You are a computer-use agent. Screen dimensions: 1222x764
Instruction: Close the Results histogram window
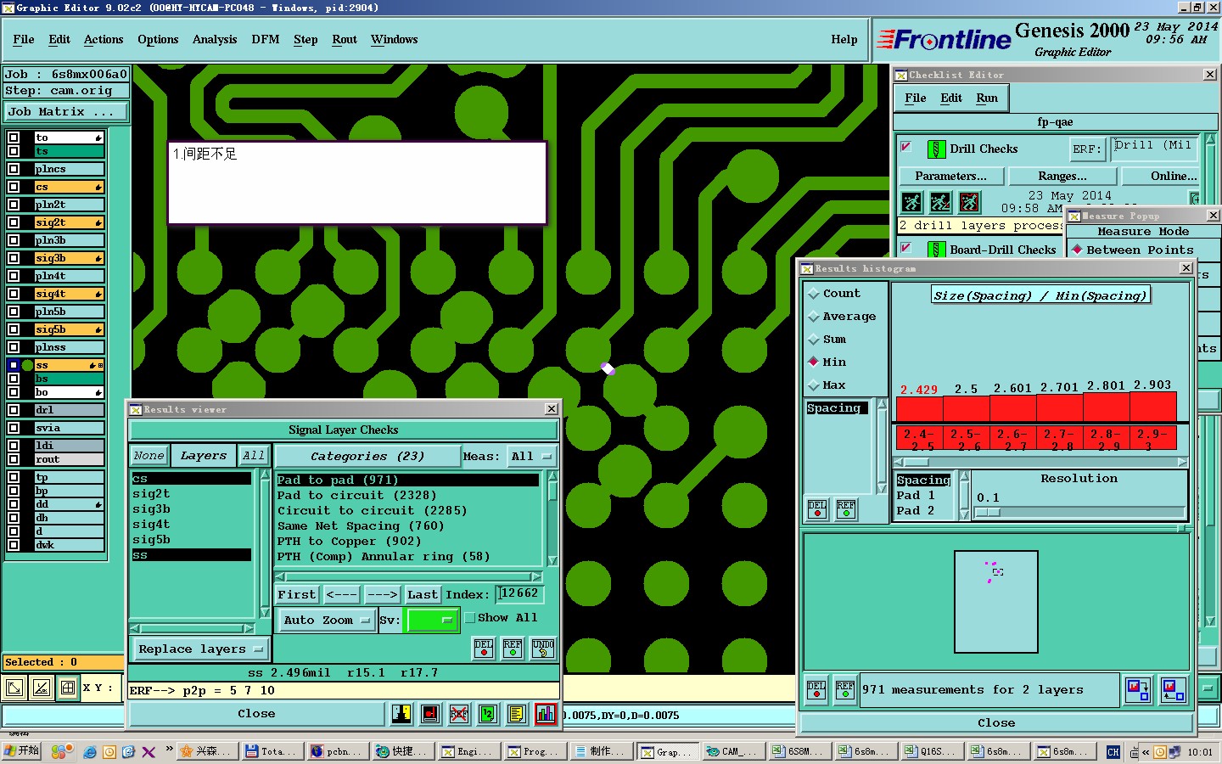[x=1186, y=268]
